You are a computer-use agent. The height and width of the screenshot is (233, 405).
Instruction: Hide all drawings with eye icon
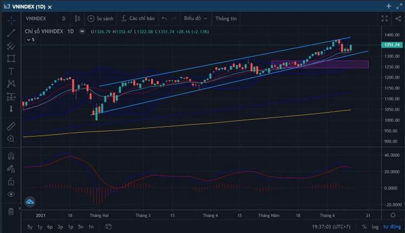11,194
